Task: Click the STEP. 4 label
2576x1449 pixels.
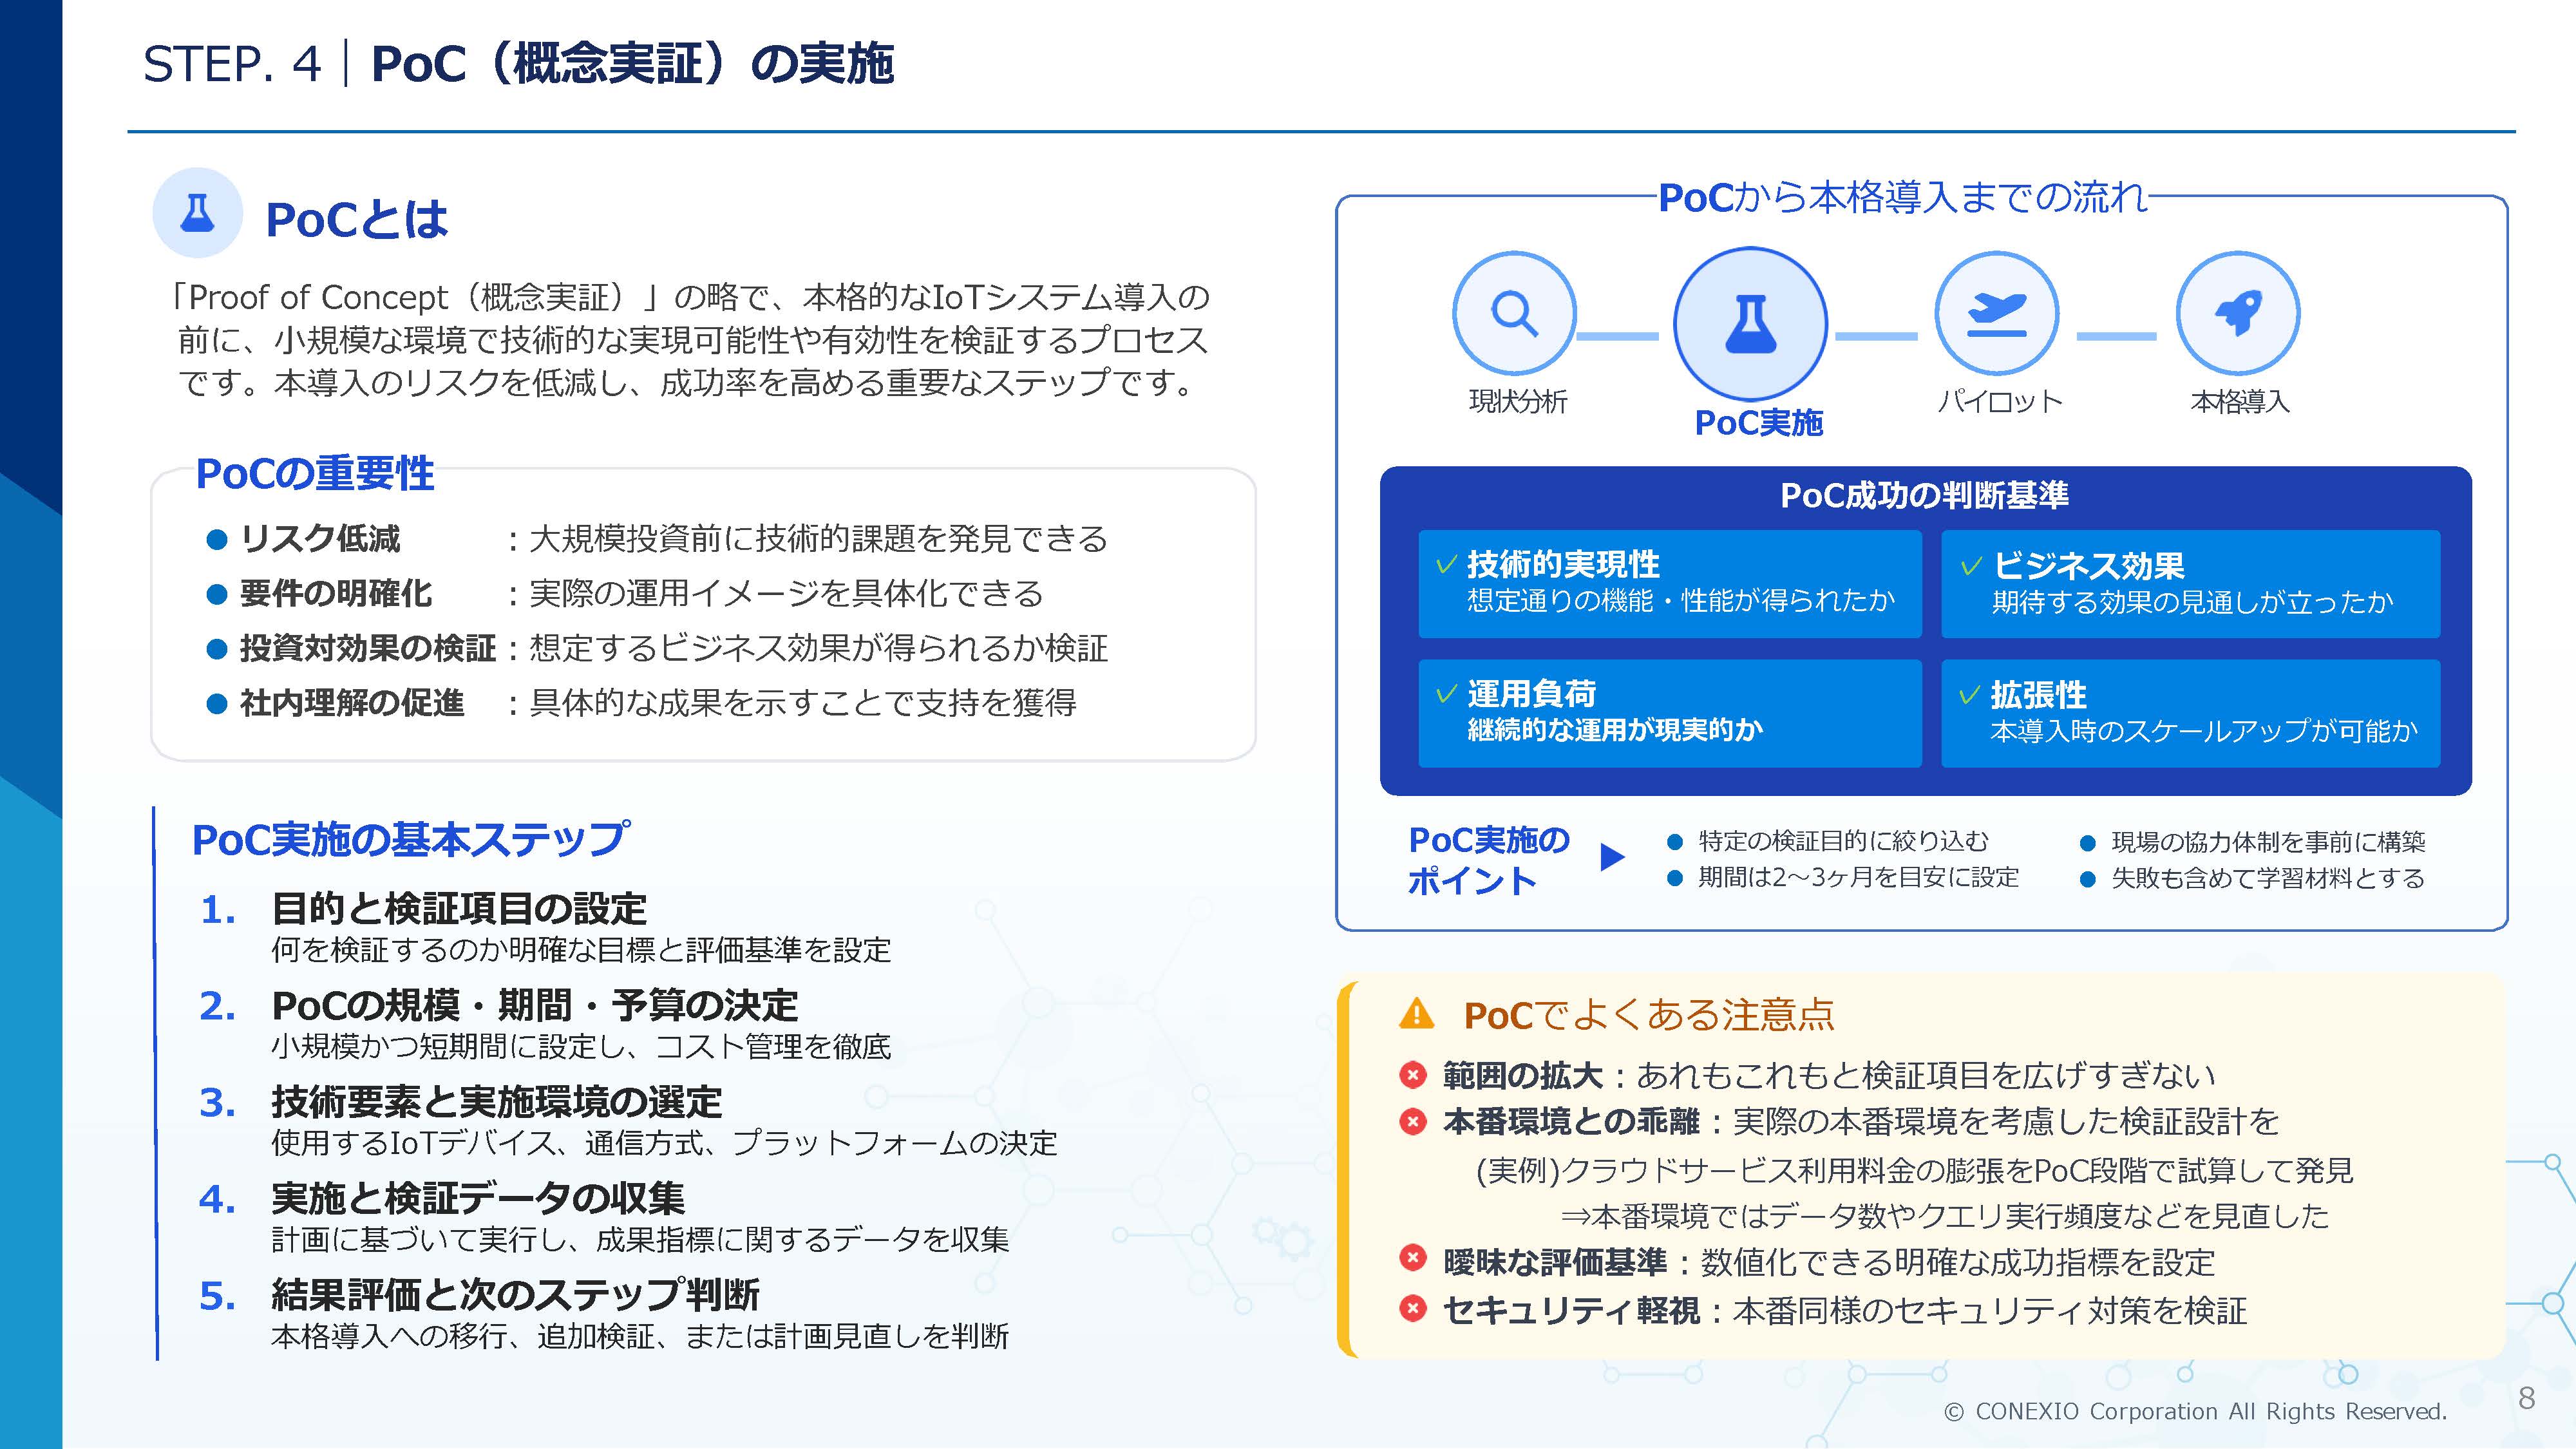Action: [232, 64]
